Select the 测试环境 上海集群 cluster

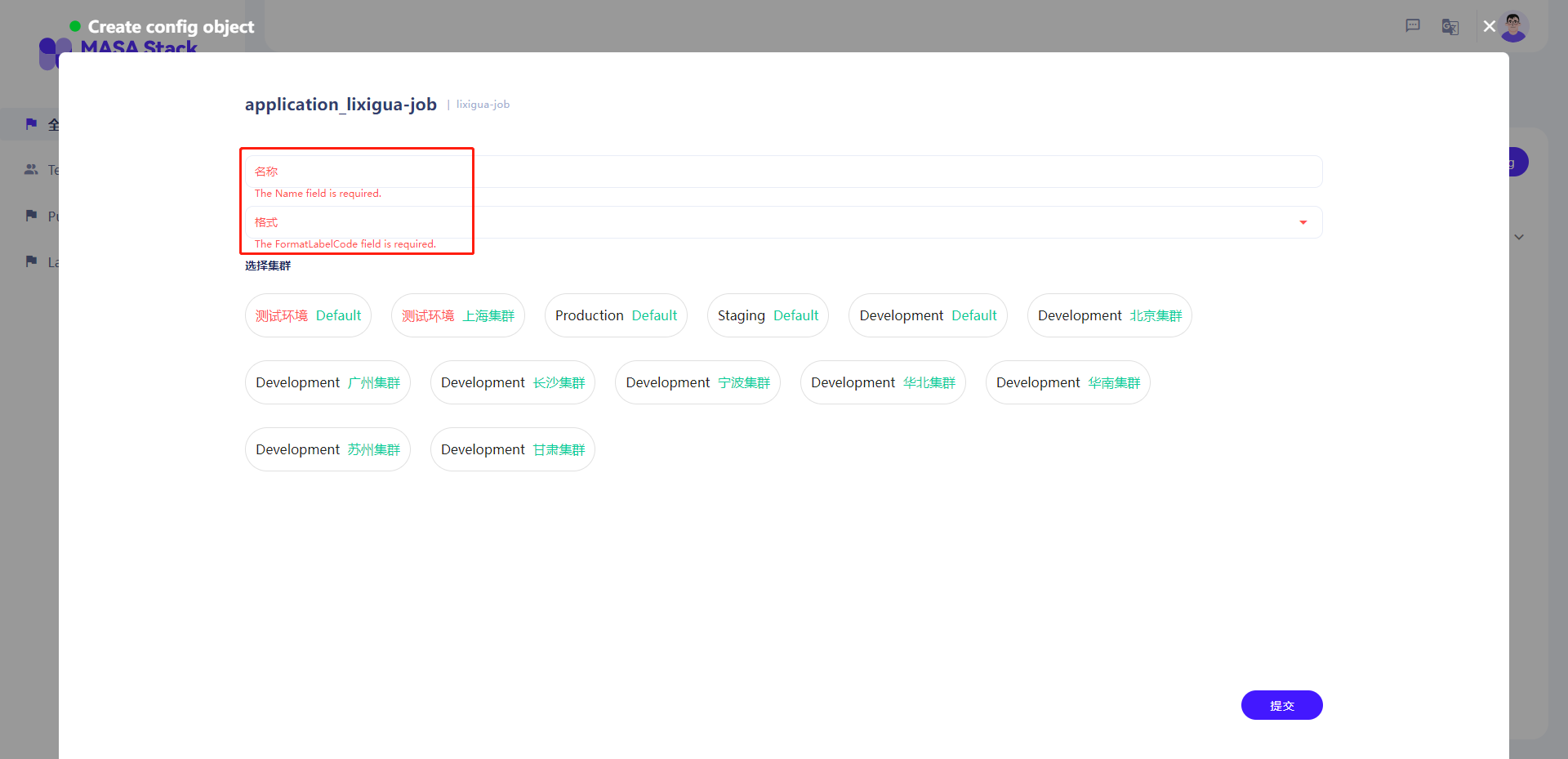457,315
